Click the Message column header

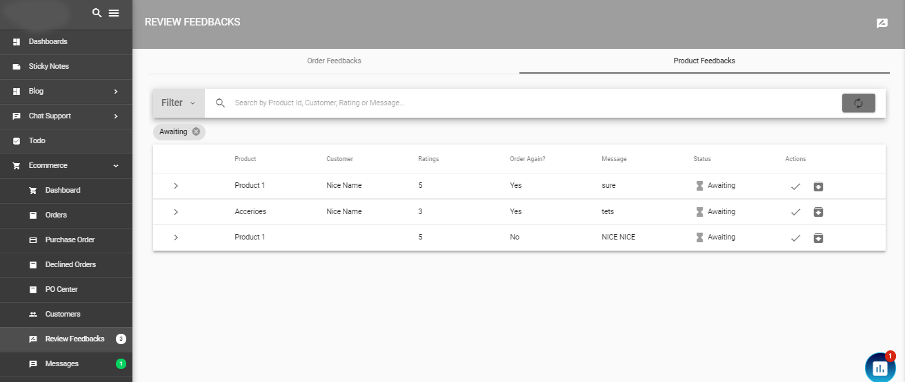coord(614,159)
